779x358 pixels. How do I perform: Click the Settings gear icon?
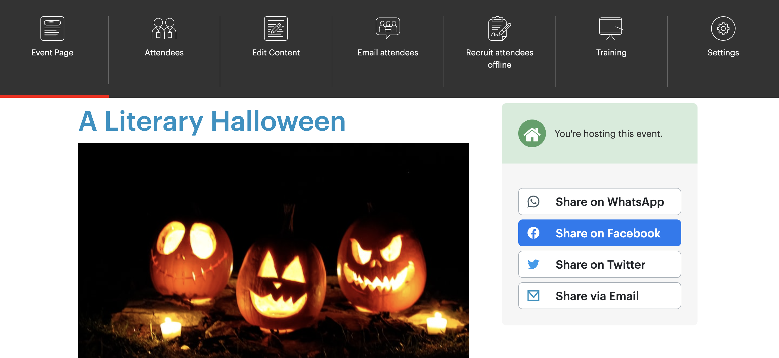(723, 29)
